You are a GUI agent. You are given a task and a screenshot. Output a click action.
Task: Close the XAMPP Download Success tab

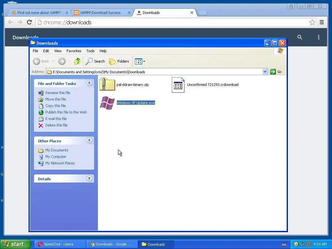pos(129,13)
